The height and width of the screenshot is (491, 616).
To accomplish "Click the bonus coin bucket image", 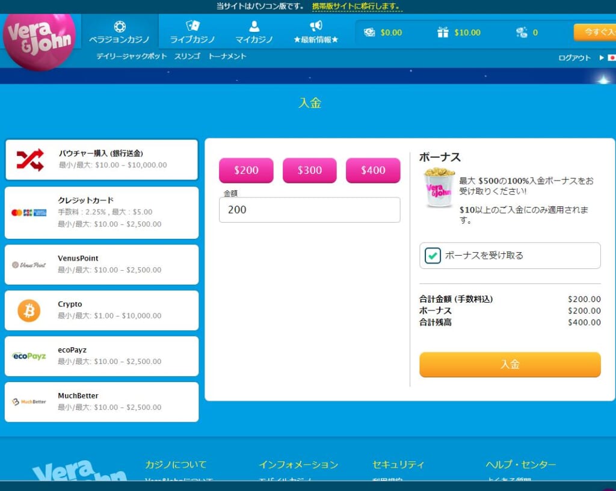I will click(x=439, y=187).
